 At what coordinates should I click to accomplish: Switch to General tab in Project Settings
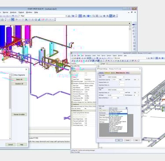pos(101,73)
